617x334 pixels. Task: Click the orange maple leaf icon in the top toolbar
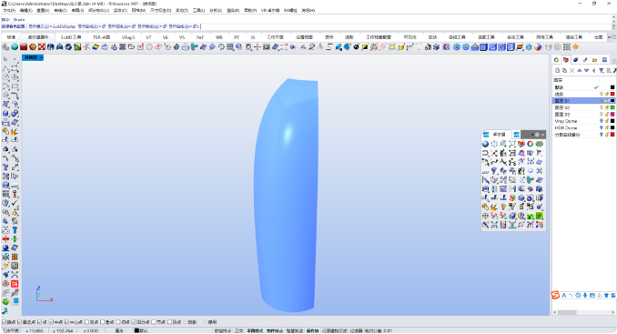pos(576,46)
